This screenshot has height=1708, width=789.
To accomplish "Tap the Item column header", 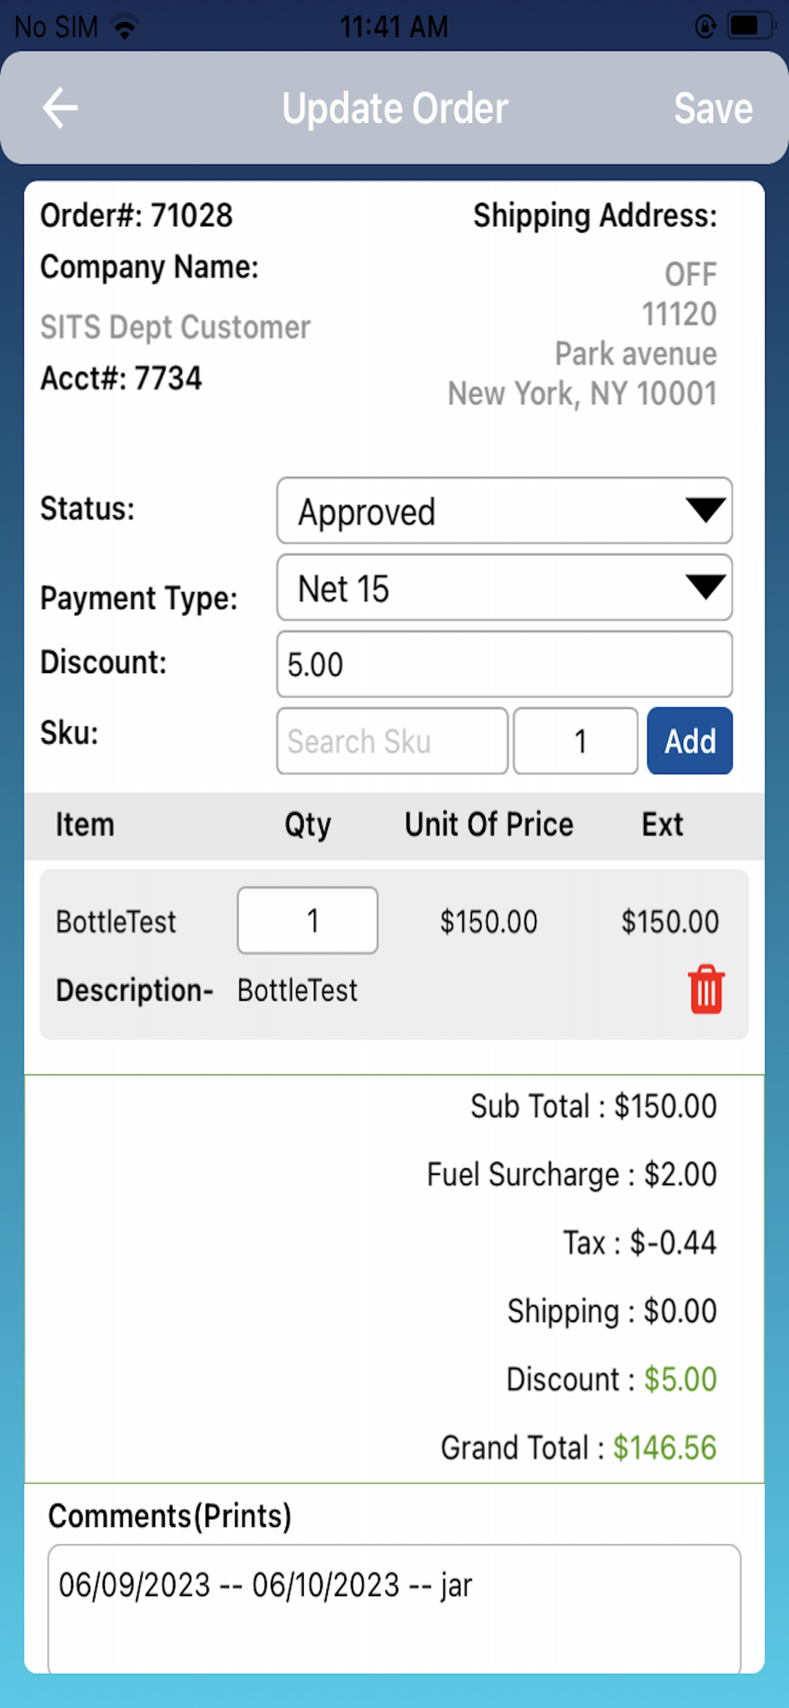I will pos(85,825).
